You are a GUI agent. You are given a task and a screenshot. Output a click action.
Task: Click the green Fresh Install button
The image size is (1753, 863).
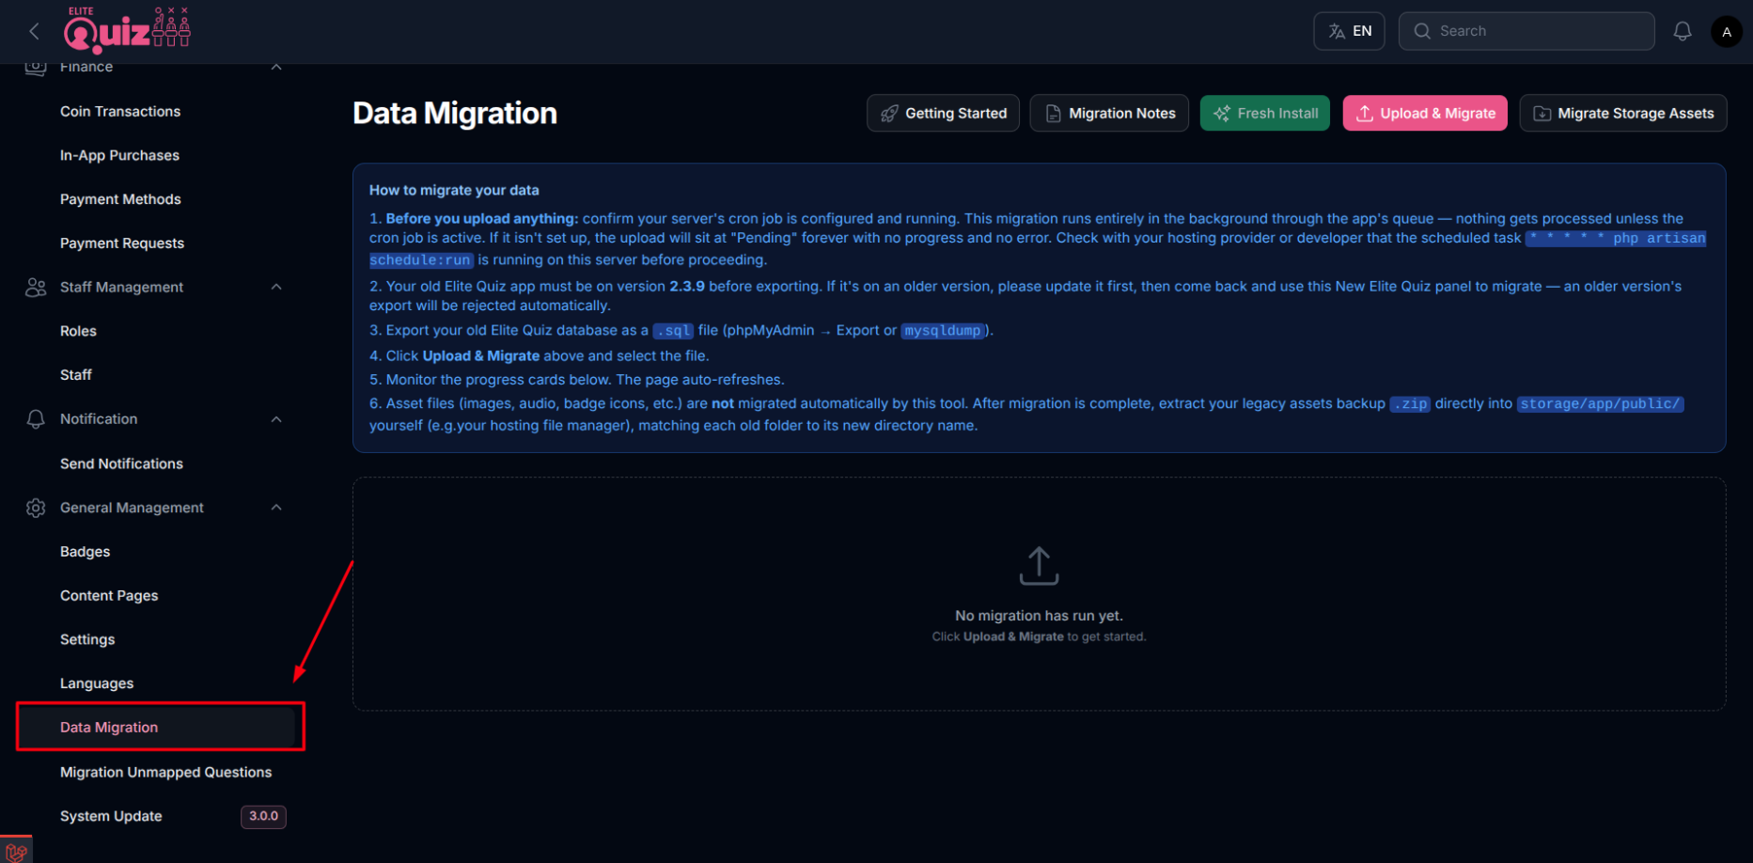(1265, 114)
